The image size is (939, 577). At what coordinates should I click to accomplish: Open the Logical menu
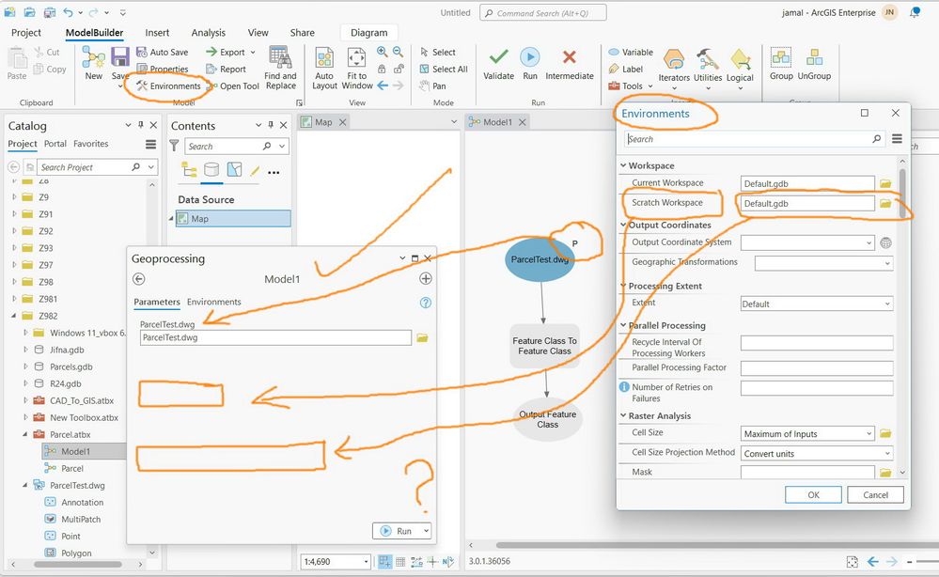(740, 69)
